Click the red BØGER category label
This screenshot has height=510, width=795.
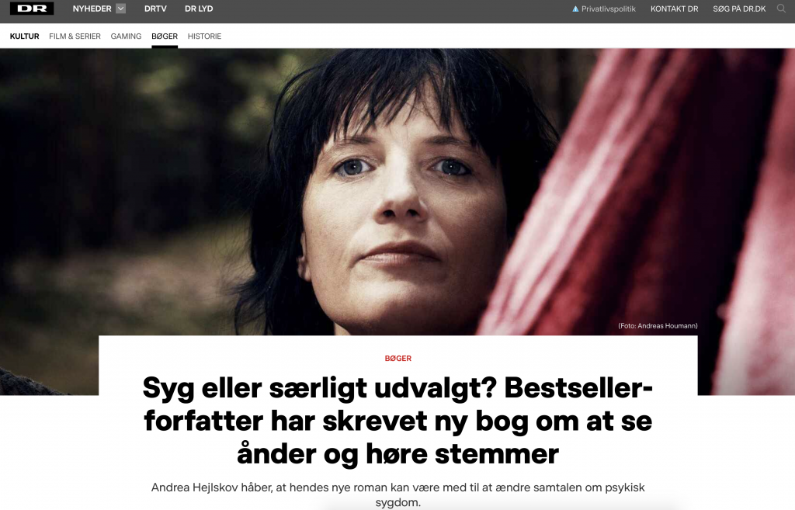pyautogui.click(x=398, y=359)
